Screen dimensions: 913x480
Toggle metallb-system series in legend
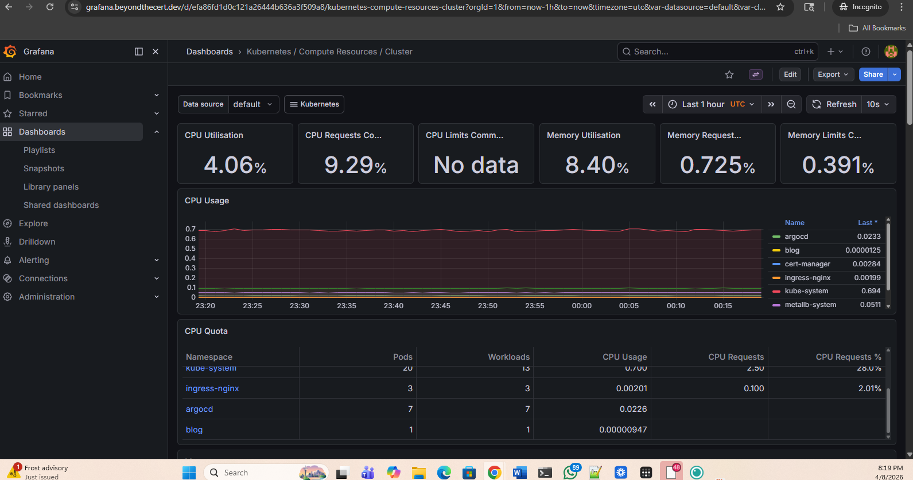[x=810, y=305]
